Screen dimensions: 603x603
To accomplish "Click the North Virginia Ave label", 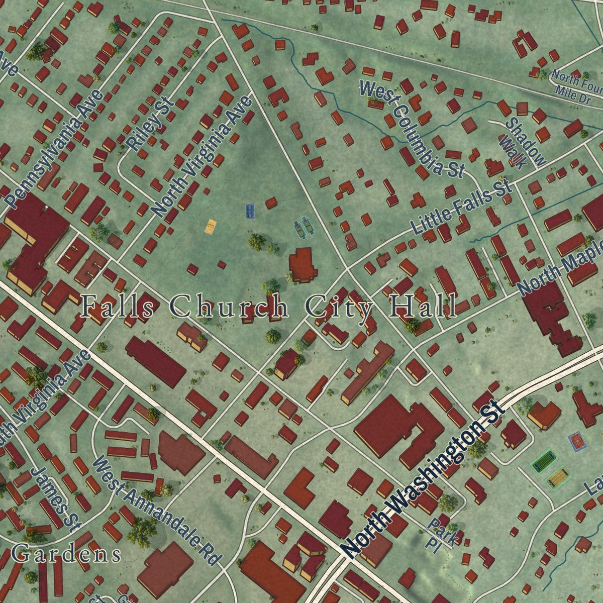I will pos(202,156).
